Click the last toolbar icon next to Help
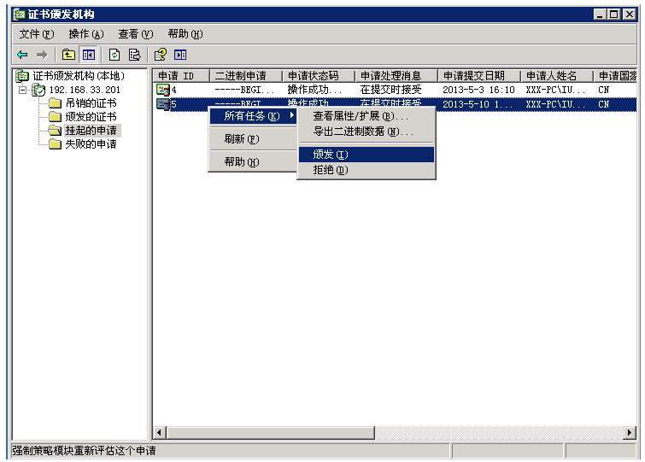The height and width of the screenshot is (462, 645). (180, 55)
